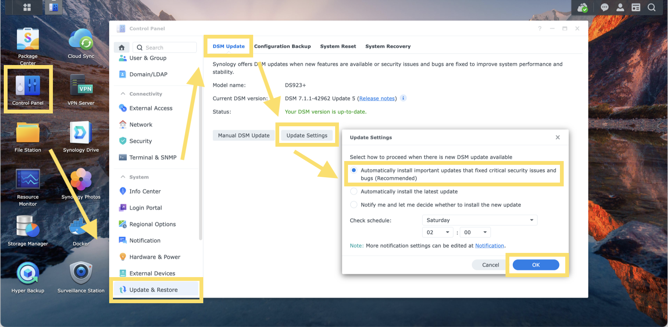
Task: Launch the File Station desktop icon
Action: coord(28,133)
